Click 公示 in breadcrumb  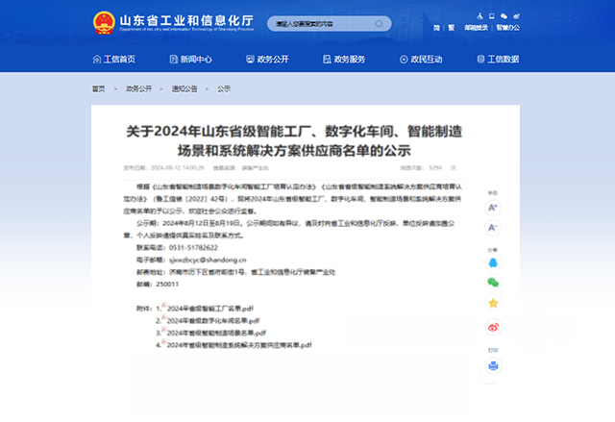pos(224,89)
